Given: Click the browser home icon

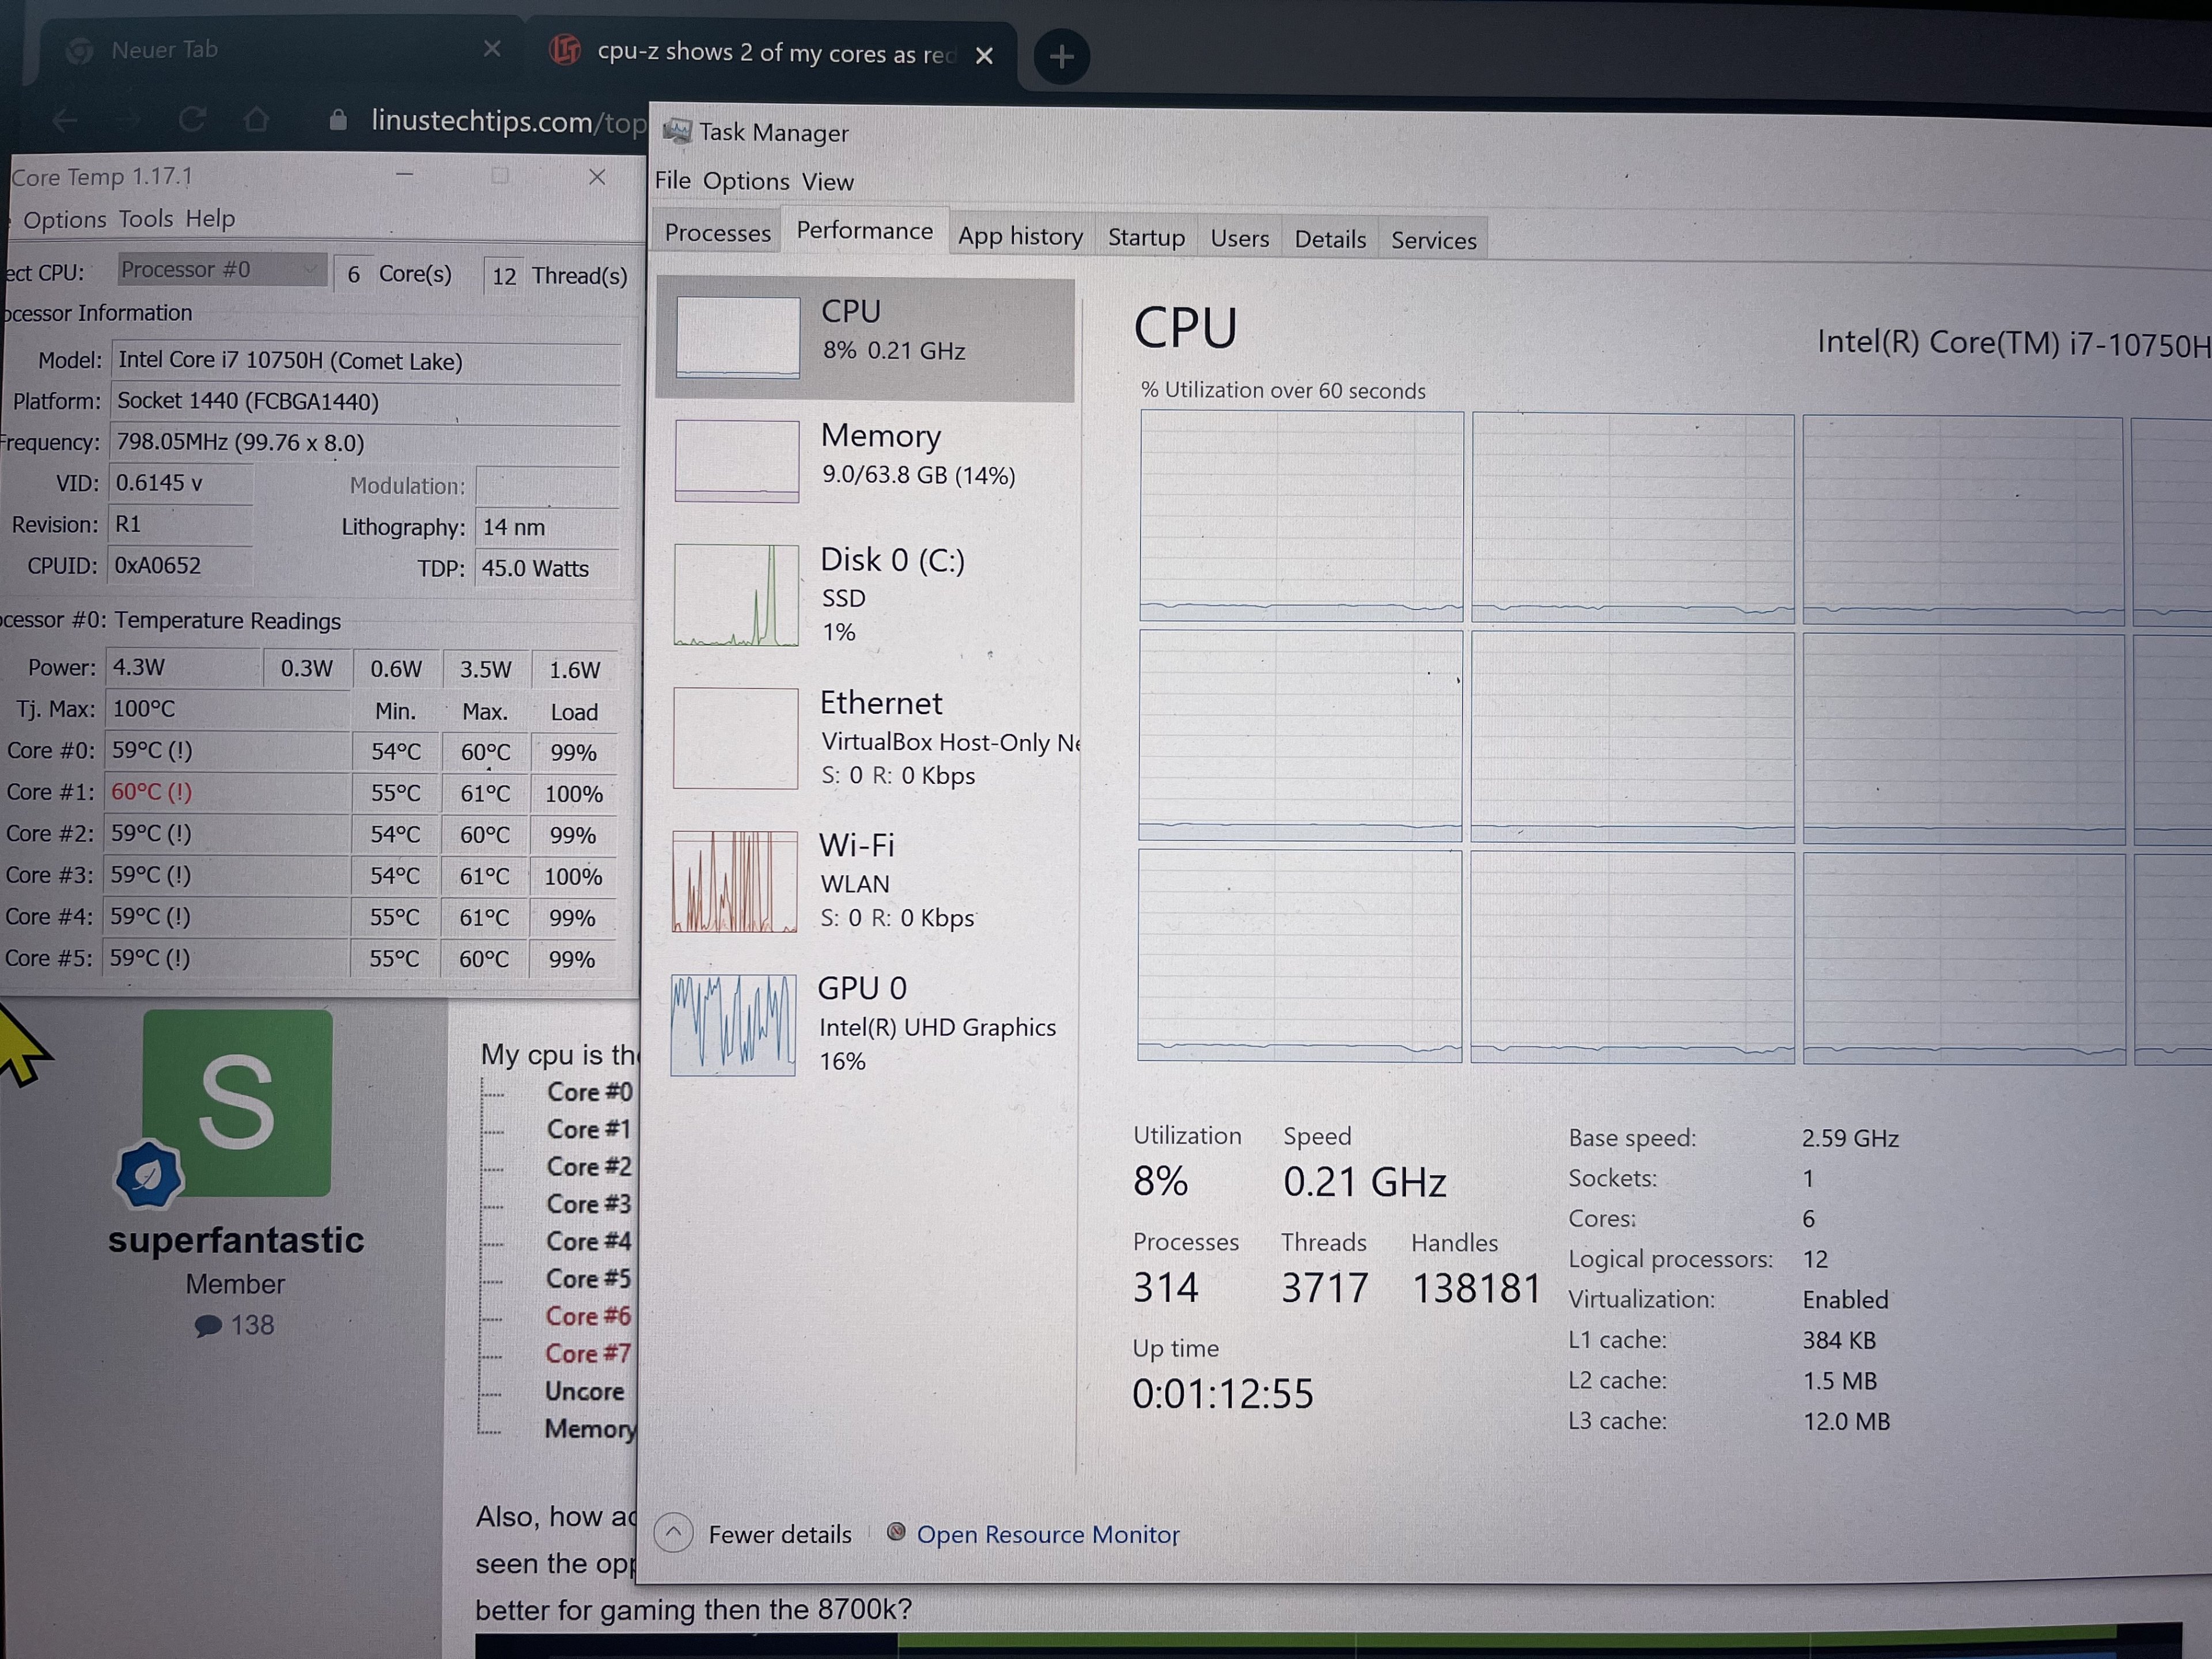Looking at the screenshot, I should (256, 120).
